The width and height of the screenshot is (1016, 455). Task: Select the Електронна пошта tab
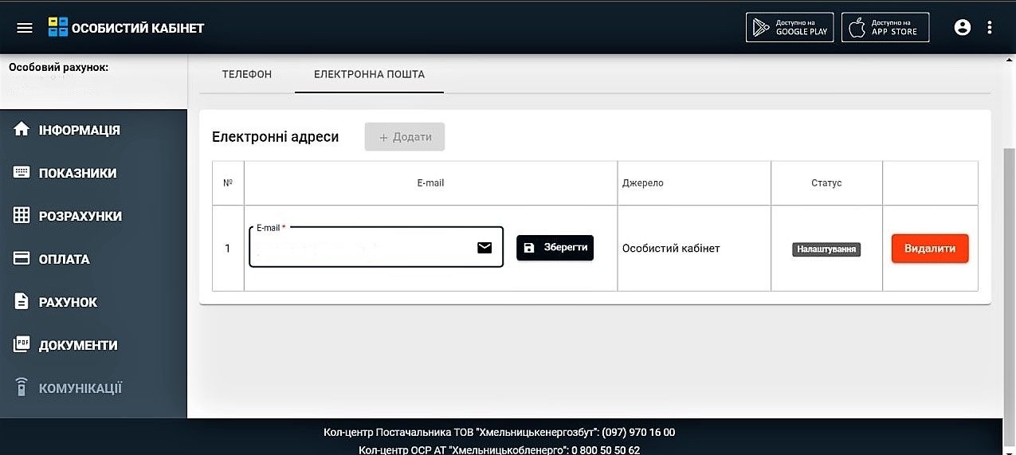[369, 74]
